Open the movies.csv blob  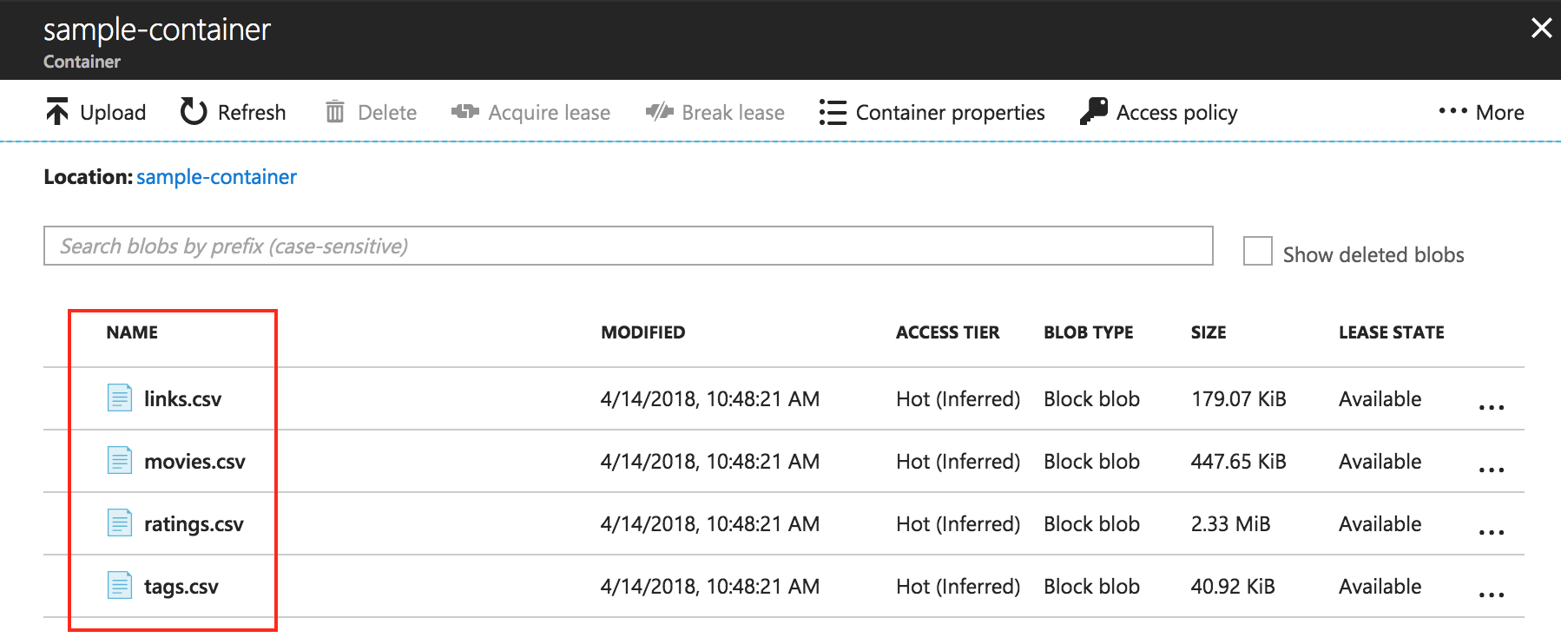(x=194, y=462)
